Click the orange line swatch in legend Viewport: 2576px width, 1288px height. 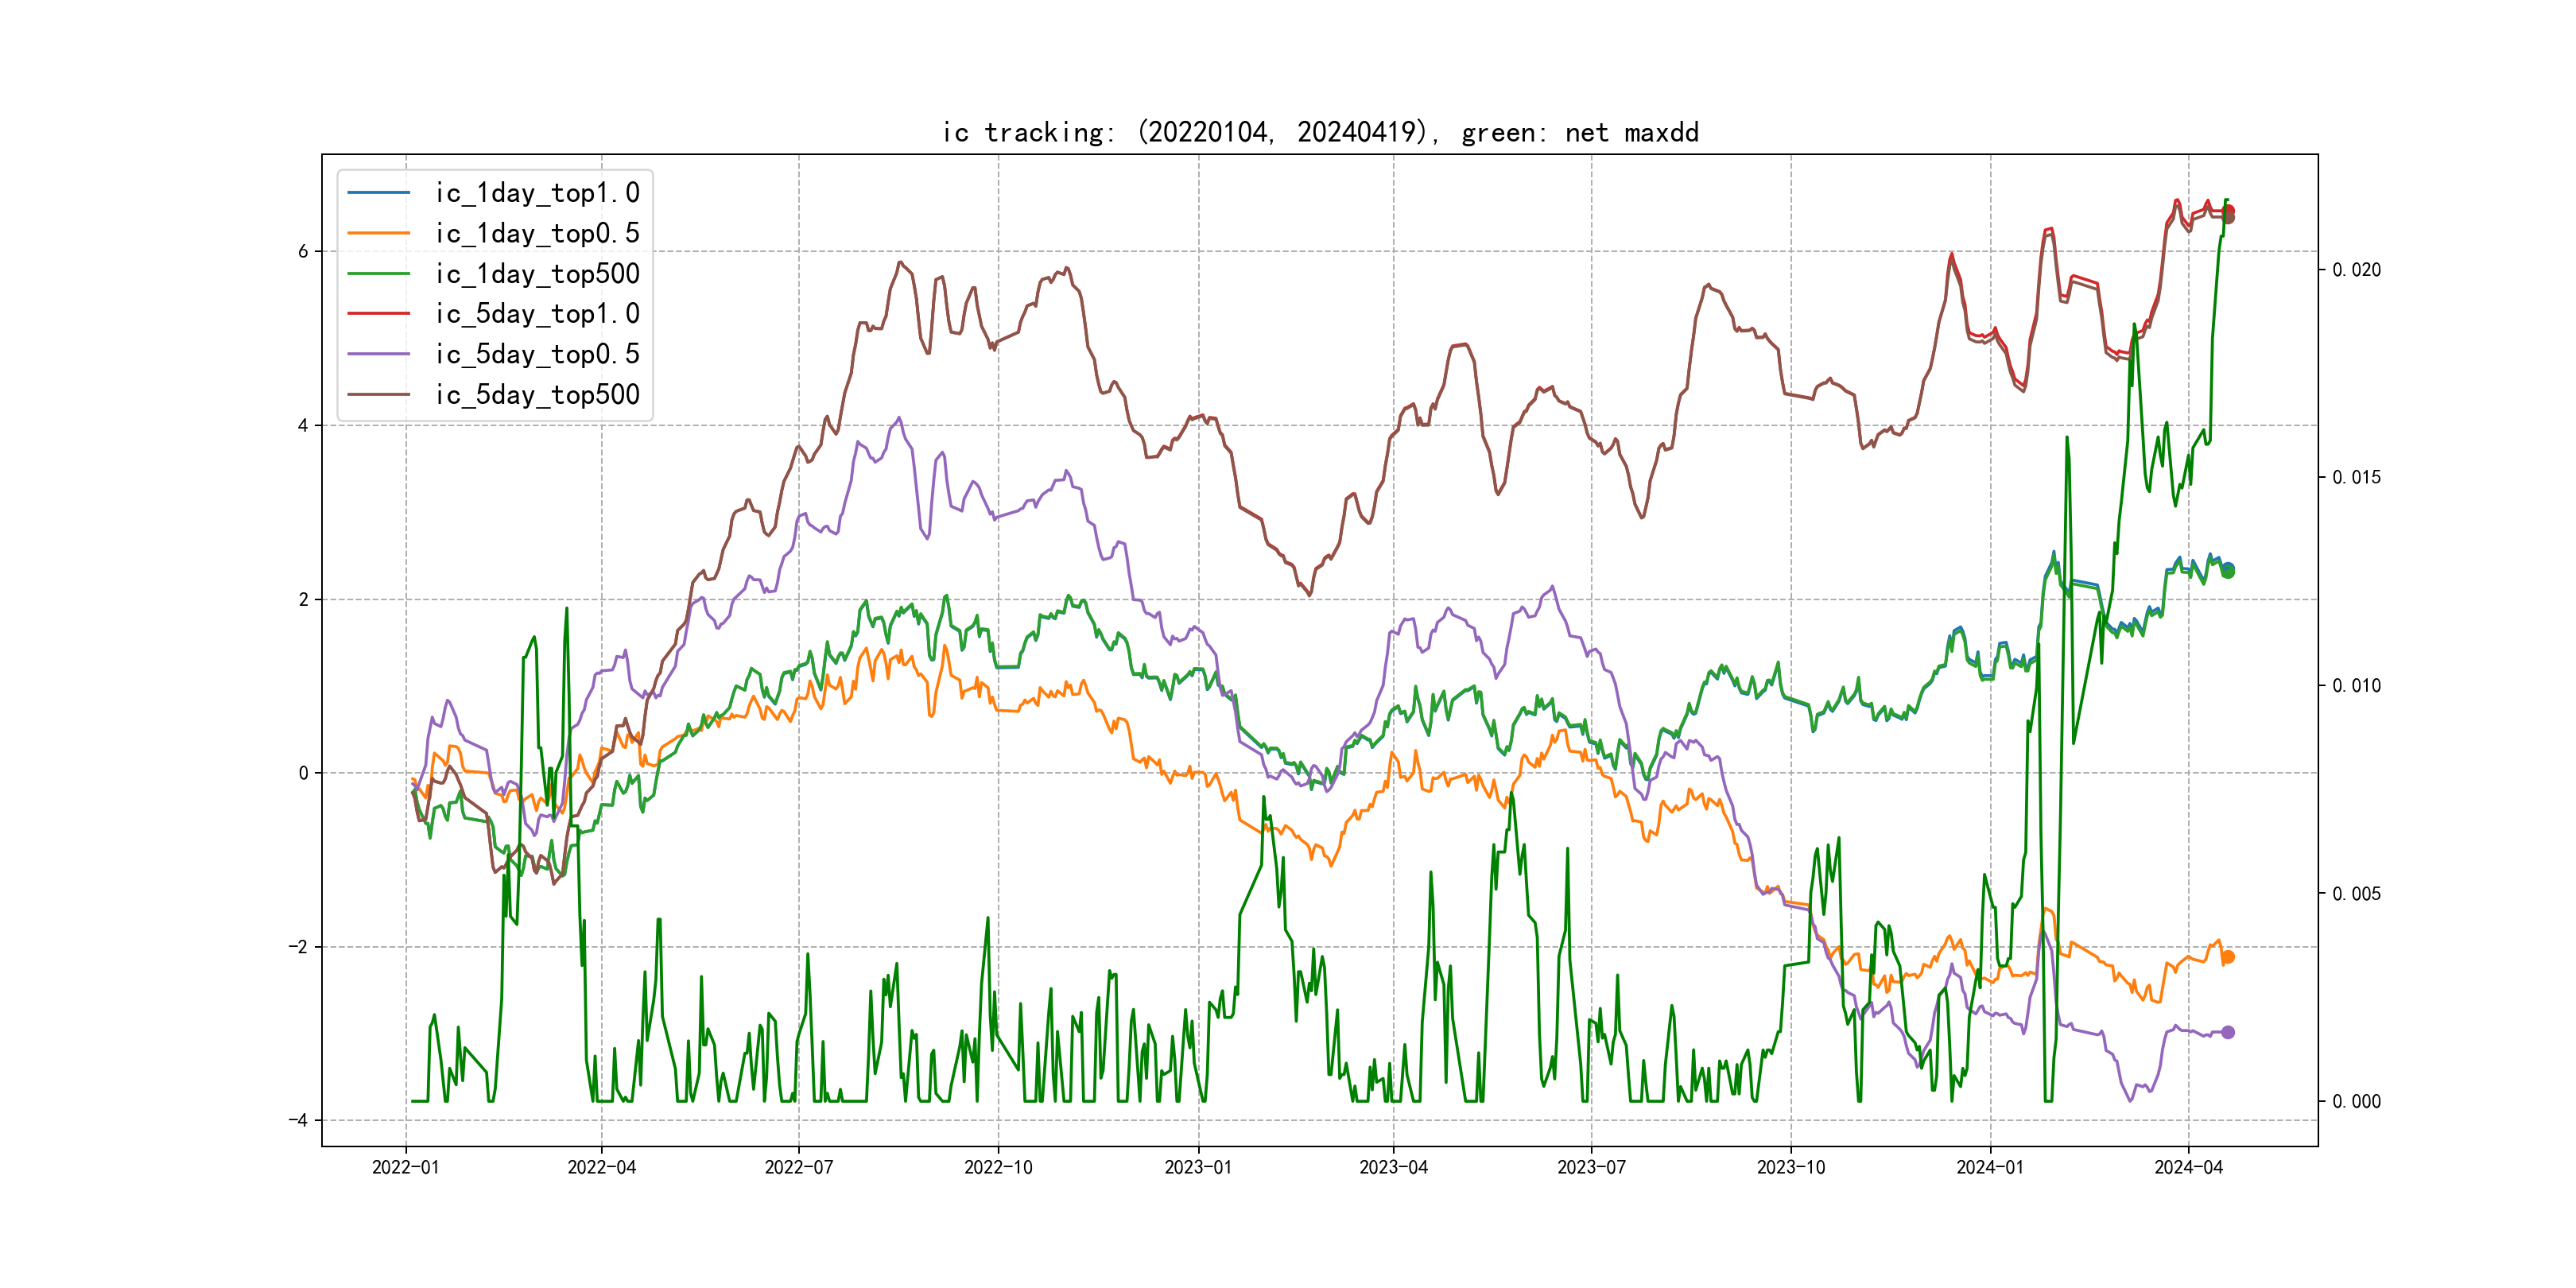pos(379,233)
